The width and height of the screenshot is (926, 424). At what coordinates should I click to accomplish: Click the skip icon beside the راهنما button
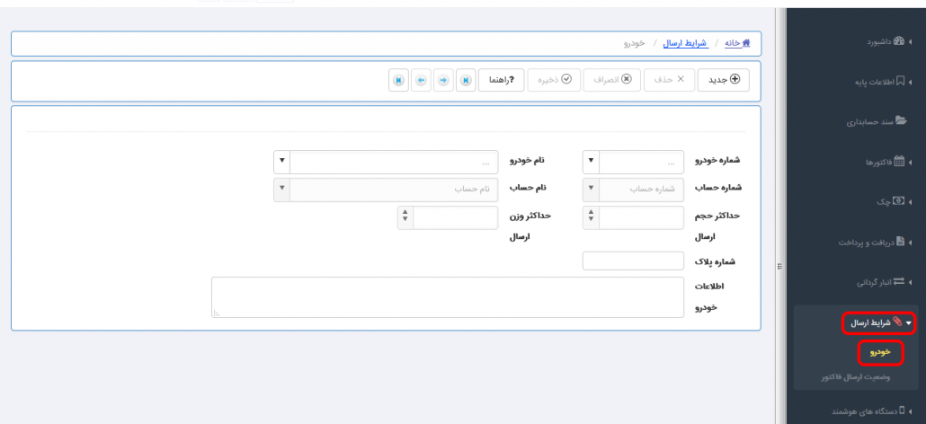tap(466, 80)
